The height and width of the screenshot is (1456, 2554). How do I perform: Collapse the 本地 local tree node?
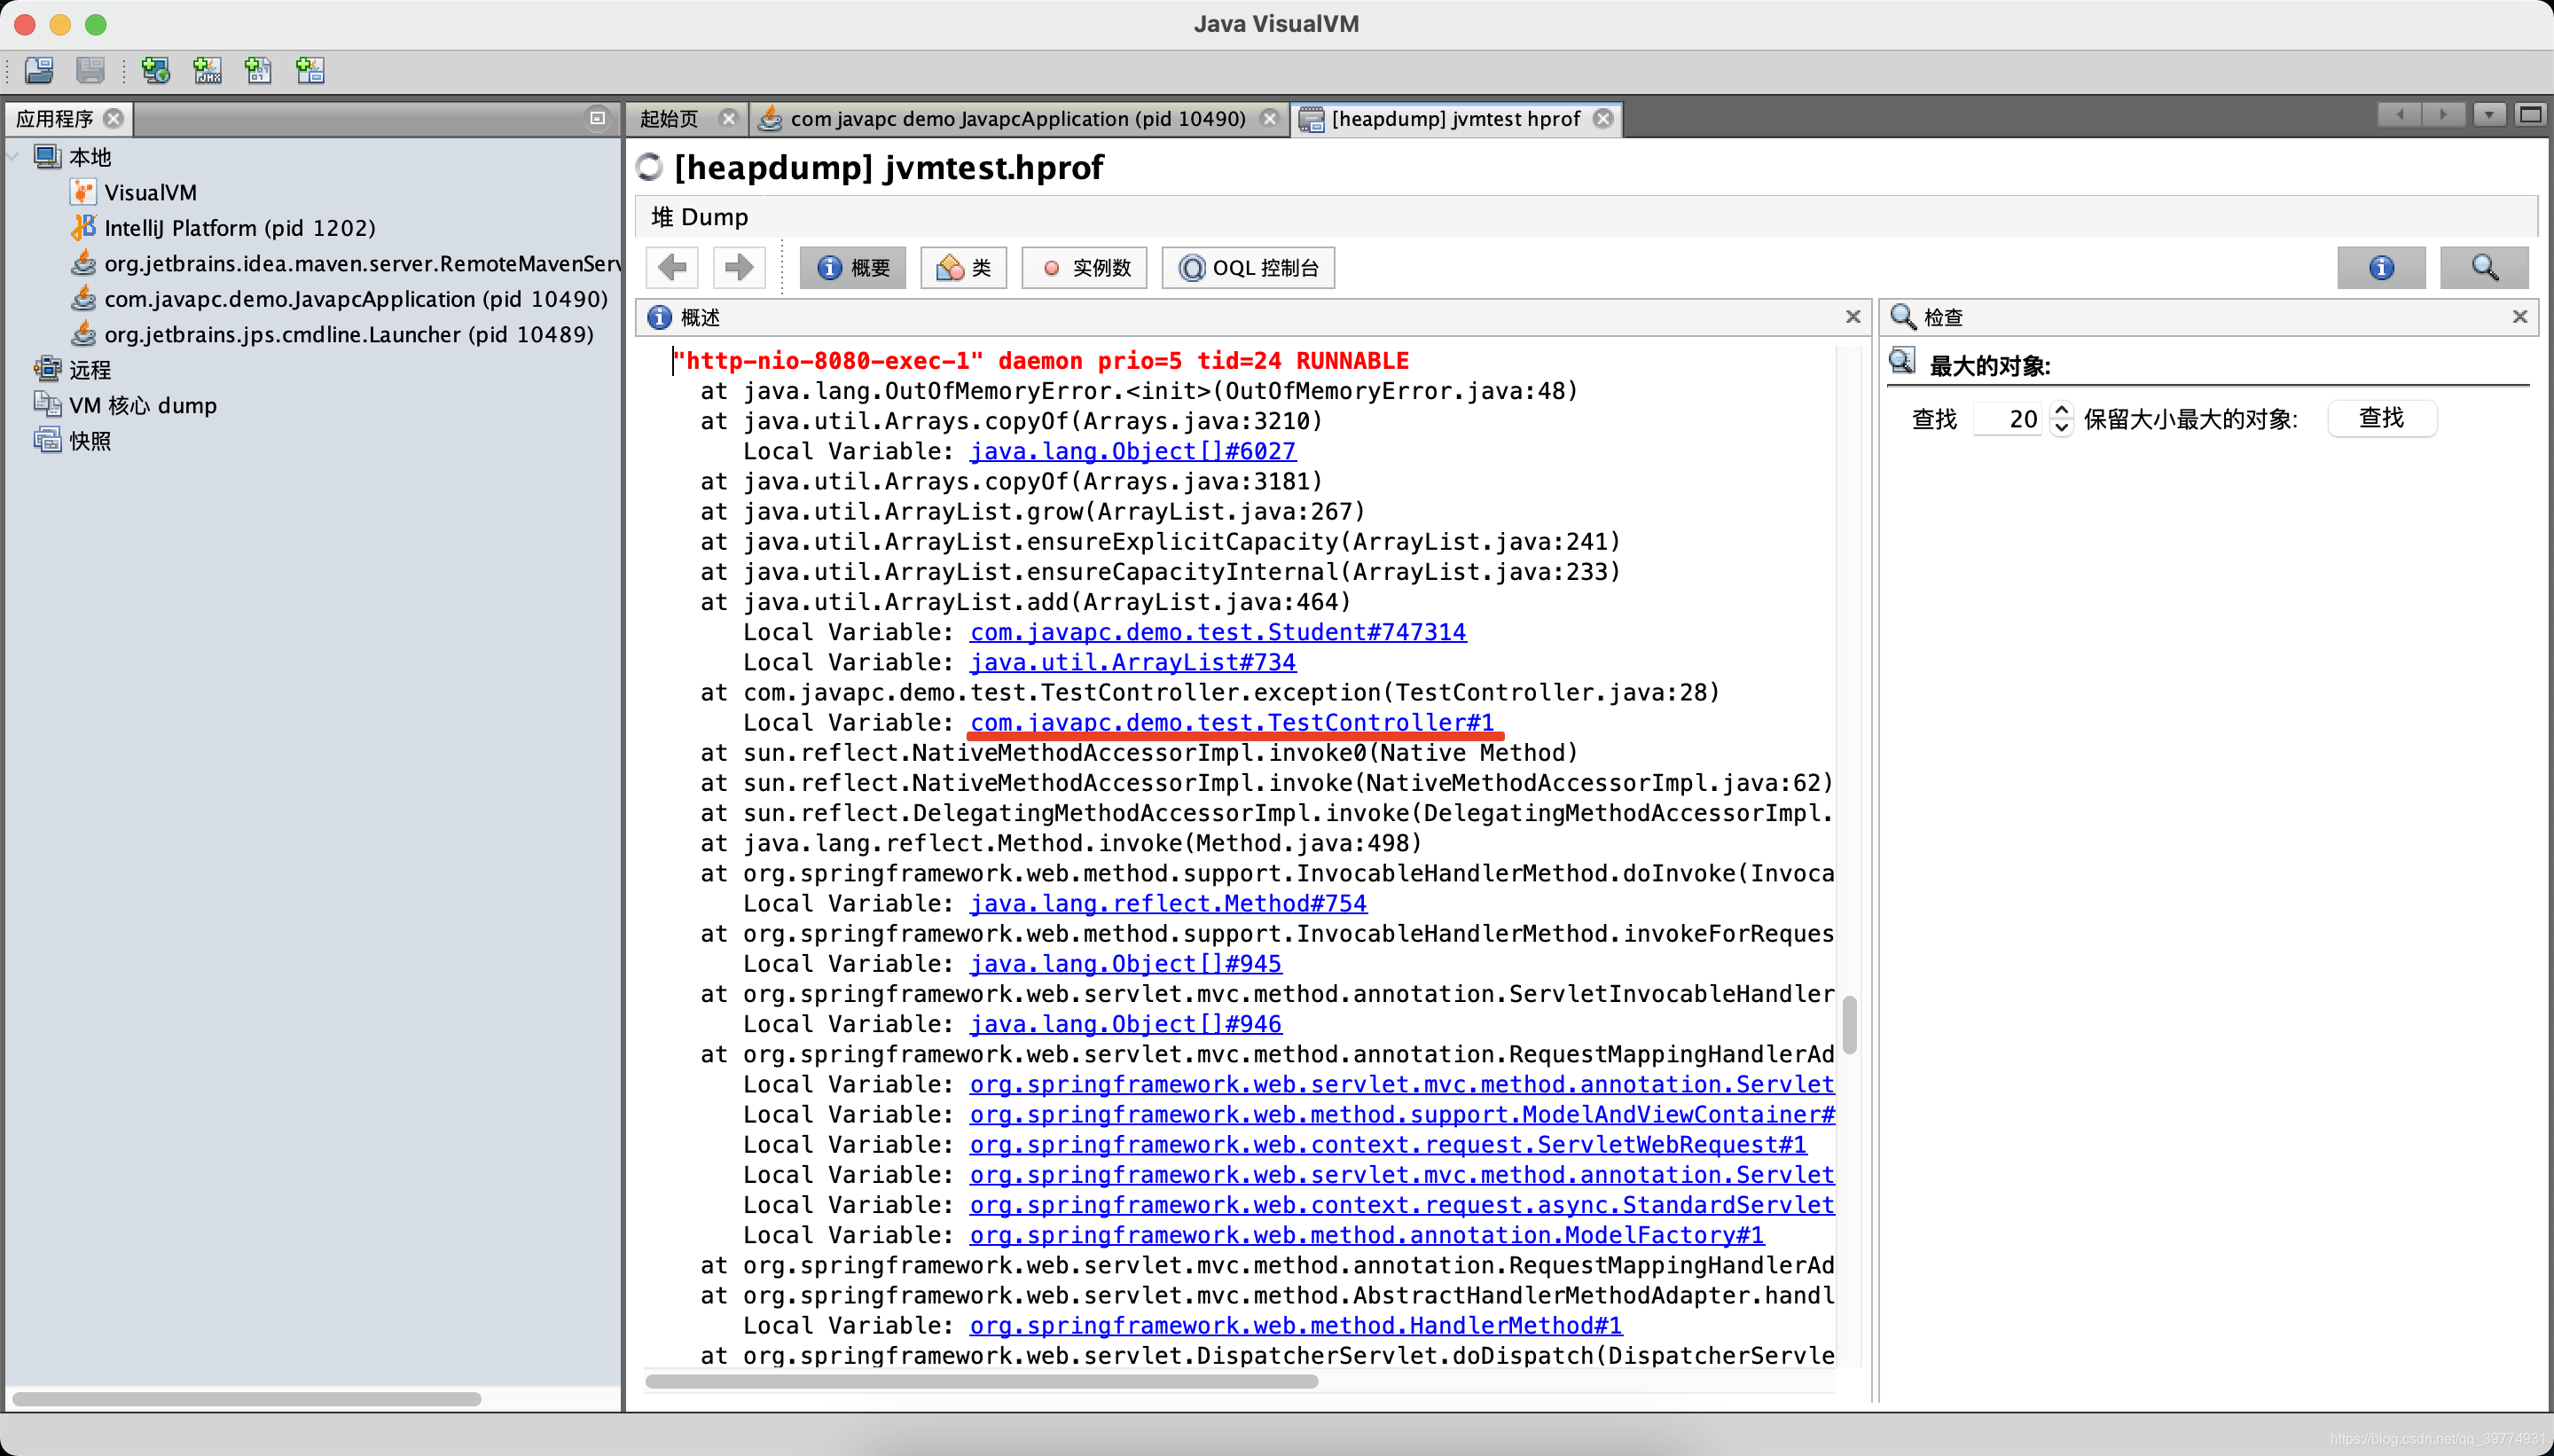click(x=14, y=157)
